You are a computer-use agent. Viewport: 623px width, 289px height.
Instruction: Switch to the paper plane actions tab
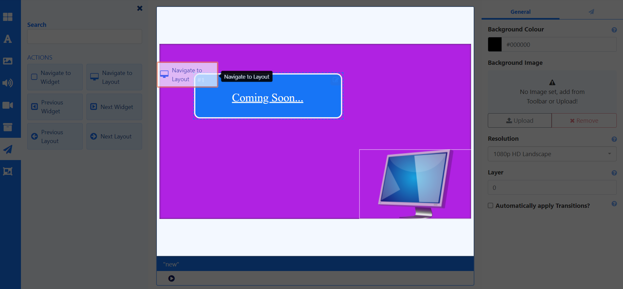coord(591,12)
